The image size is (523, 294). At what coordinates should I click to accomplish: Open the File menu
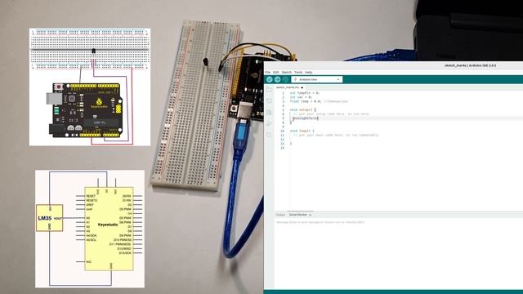coord(267,73)
